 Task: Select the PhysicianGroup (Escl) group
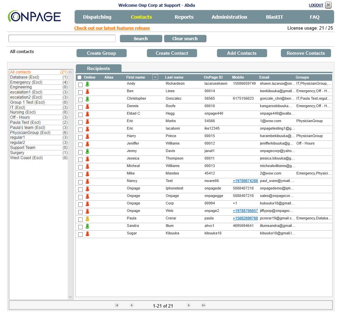point(38,133)
